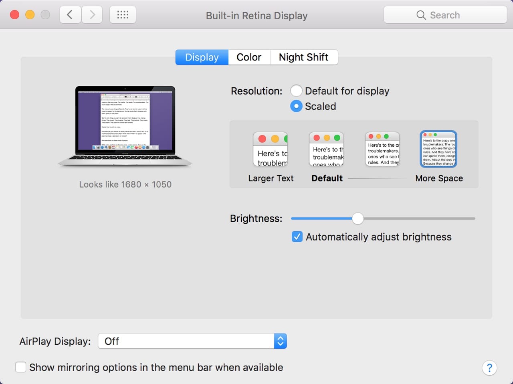This screenshot has height=384, width=513.
Task: Select the Display tab
Action: click(x=202, y=57)
